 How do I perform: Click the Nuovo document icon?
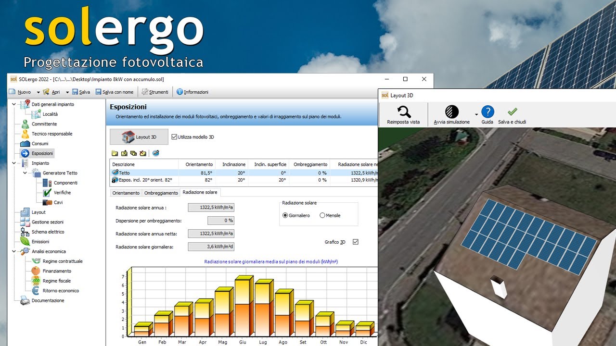click(13, 92)
